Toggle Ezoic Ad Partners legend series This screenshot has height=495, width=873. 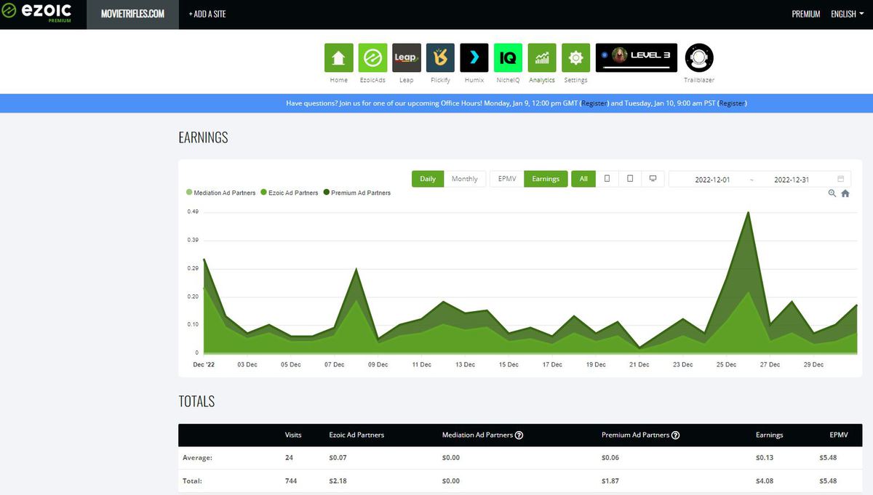(x=290, y=193)
